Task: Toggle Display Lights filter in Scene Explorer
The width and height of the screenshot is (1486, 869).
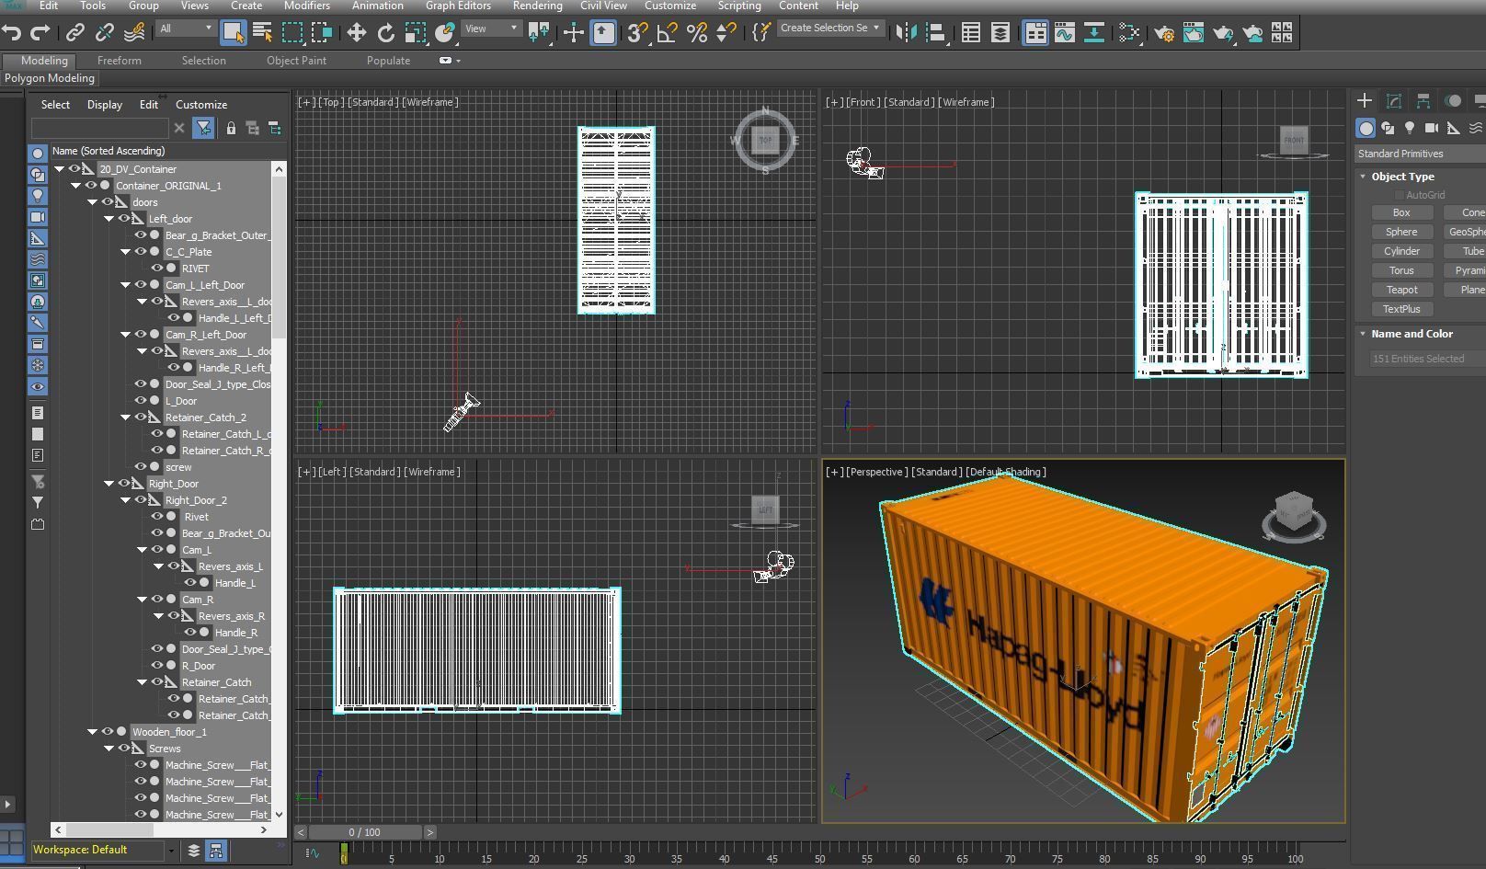Action: click(38, 195)
